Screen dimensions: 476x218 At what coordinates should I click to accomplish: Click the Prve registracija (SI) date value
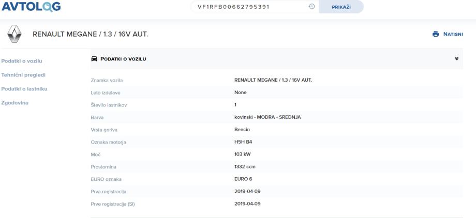pyautogui.click(x=247, y=204)
